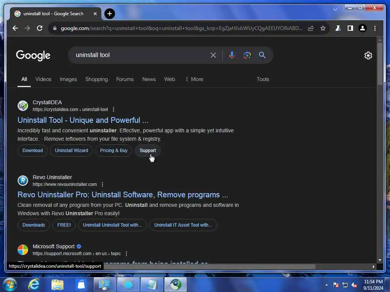This screenshot has height=292, width=390.
Task: Click the site lock icon in address bar
Action: click(55, 28)
